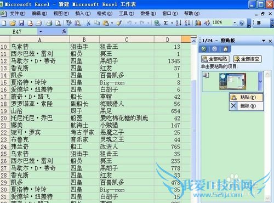Open the 数据(D) menu

coord(148,14)
